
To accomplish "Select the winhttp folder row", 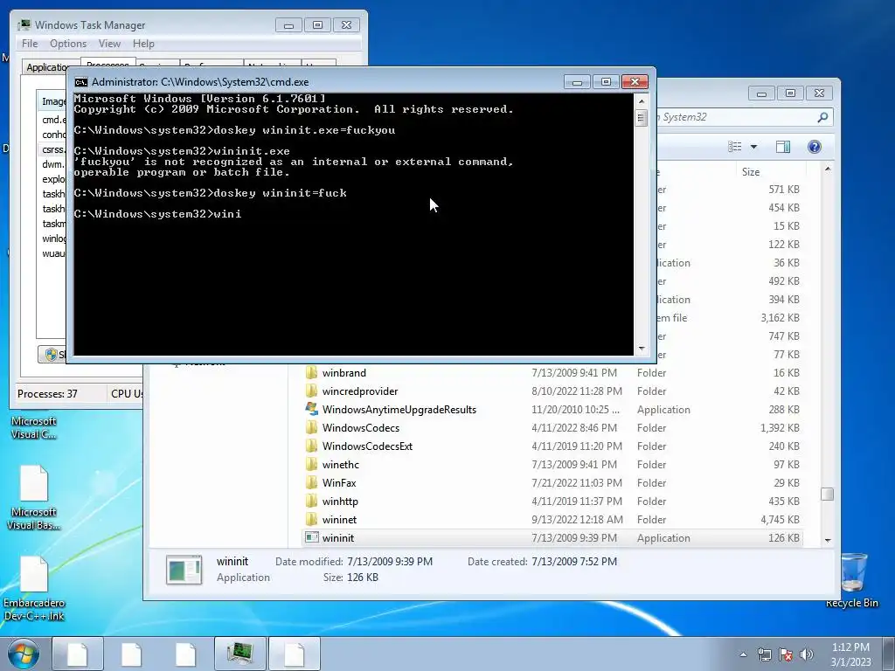I will pos(552,501).
